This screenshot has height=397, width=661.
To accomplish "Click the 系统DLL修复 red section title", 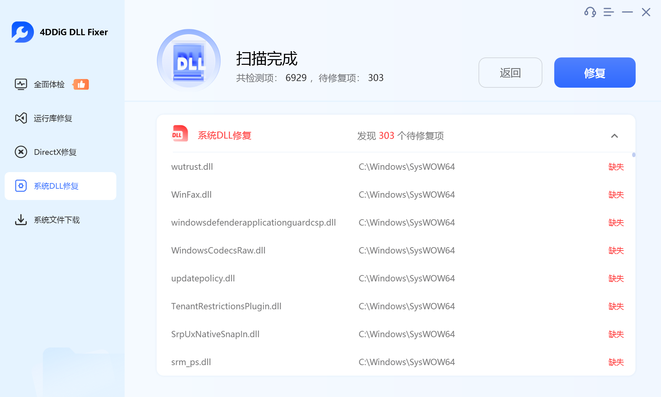I will 224,136.
